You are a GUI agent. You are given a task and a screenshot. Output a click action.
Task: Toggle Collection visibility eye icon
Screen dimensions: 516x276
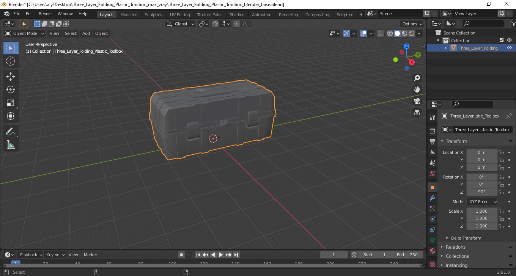tap(509, 40)
